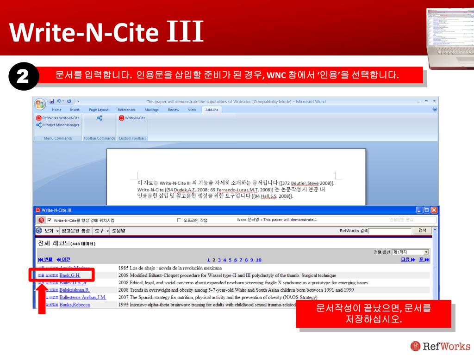474x355 pixels.
Task: Go to page 10 of the records
Action: click(258, 260)
